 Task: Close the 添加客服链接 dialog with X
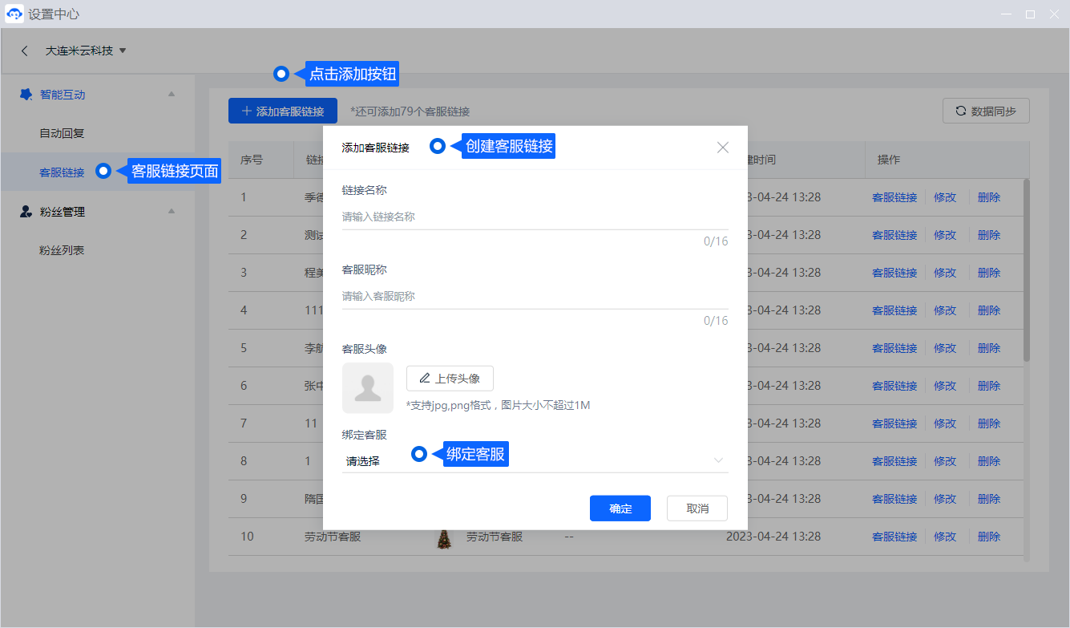point(722,148)
